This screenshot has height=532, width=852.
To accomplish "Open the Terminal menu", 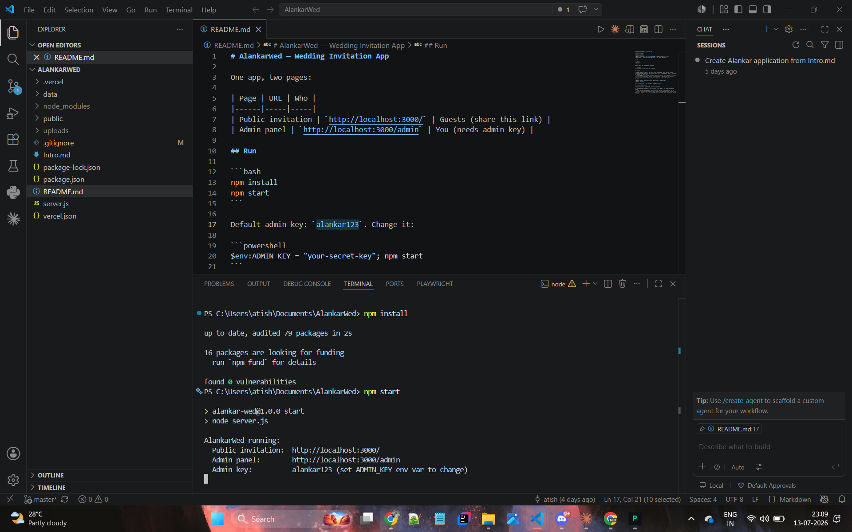I will pyautogui.click(x=179, y=9).
